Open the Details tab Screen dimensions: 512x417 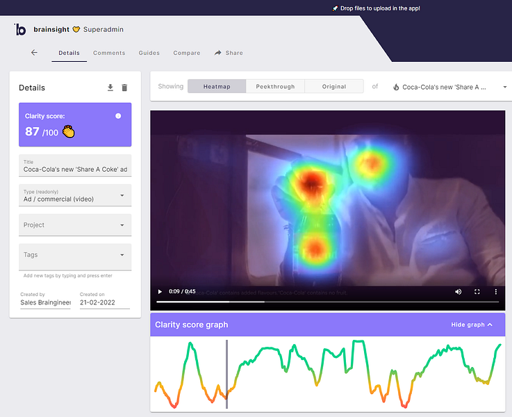[x=69, y=53]
